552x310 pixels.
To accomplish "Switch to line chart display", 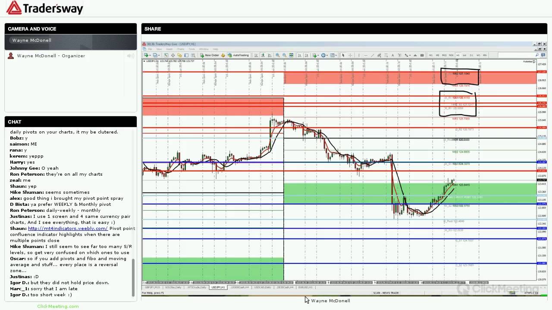I will tap(270, 55).
